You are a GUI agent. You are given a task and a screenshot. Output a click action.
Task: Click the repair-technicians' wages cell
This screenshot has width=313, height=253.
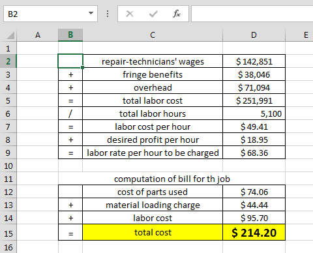tap(153, 61)
